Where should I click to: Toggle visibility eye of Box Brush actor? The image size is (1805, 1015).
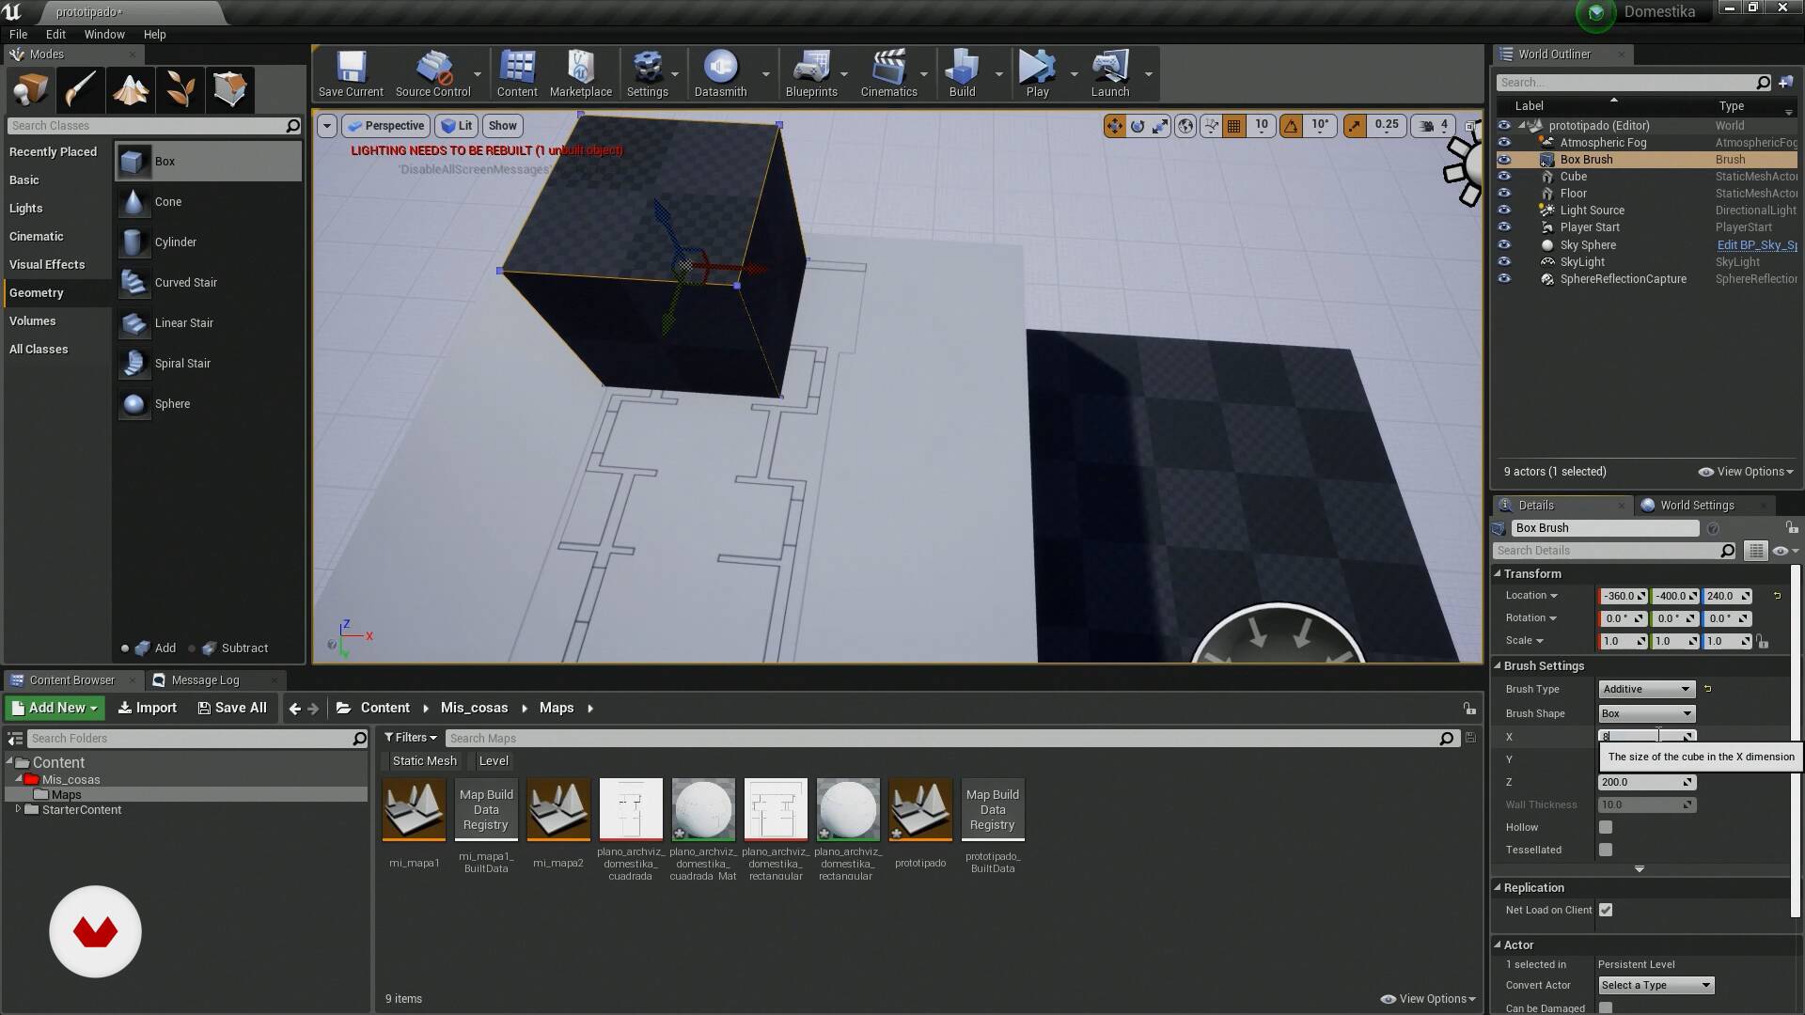[1504, 160]
